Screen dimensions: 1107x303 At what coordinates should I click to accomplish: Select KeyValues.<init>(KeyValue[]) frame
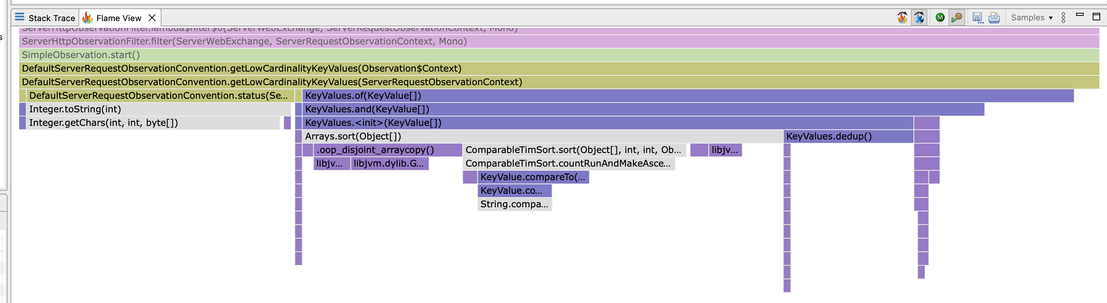point(608,123)
